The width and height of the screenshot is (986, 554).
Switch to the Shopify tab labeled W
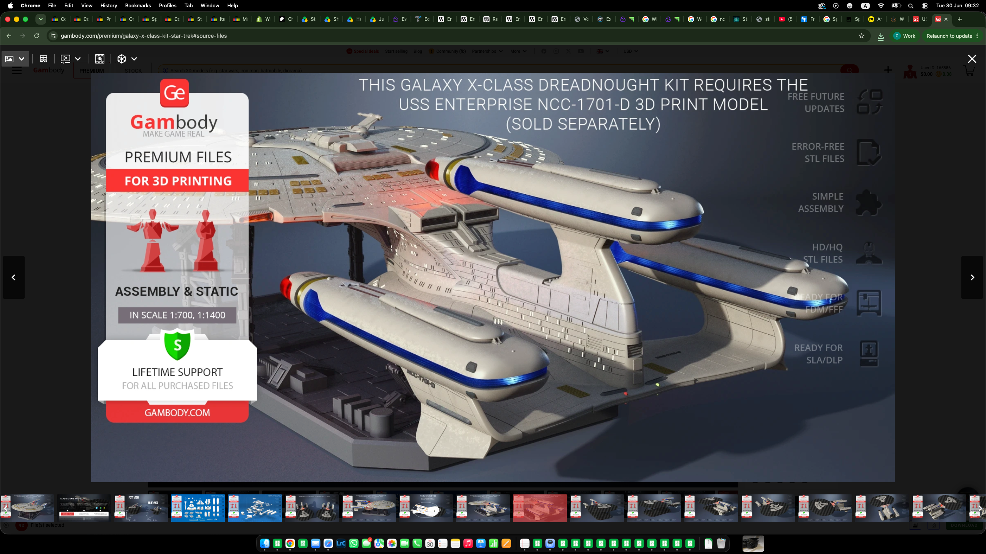point(263,19)
